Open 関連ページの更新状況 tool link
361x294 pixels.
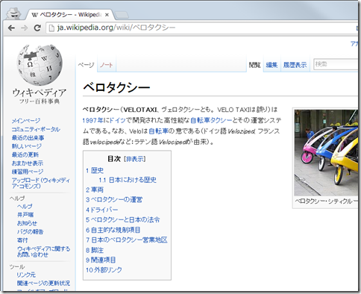click(43, 283)
